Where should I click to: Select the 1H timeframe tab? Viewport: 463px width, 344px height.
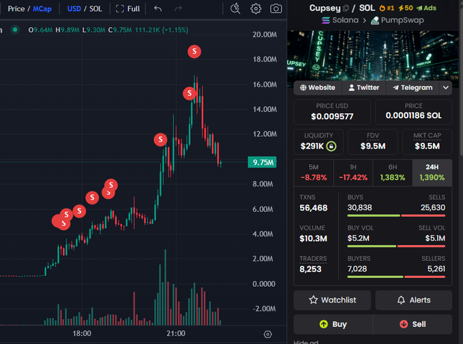coord(353,172)
